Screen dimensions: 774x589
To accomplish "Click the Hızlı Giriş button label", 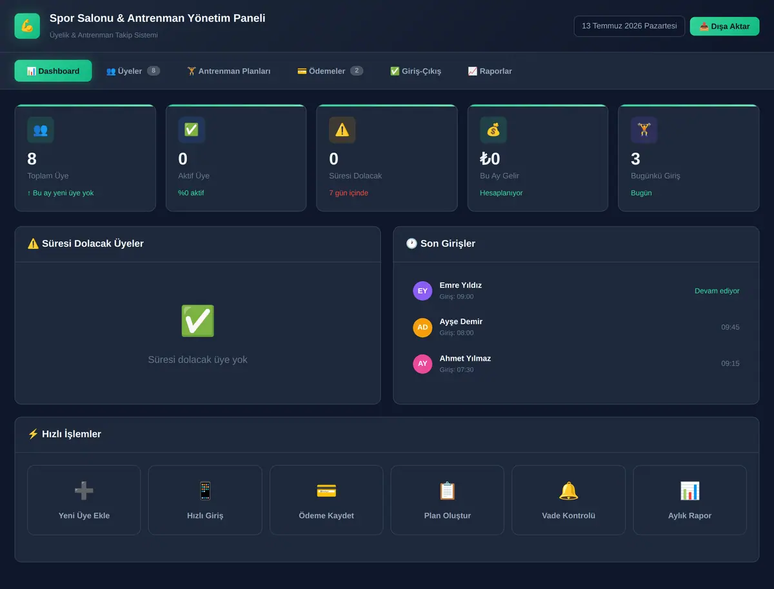I will pos(205,515).
